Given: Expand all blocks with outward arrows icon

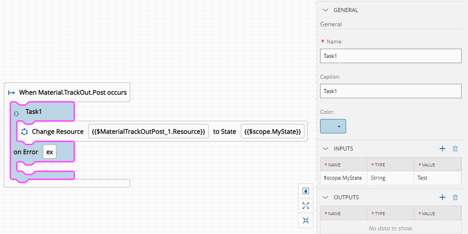Looking at the screenshot, I should pos(306,206).
